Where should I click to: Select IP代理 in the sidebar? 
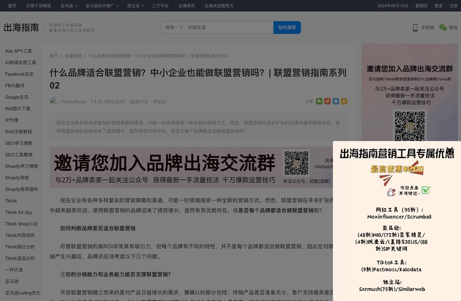tap(12, 120)
